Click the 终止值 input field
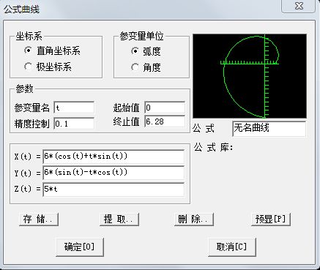The height and width of the screenshot is (270, 320). point(165,121)
